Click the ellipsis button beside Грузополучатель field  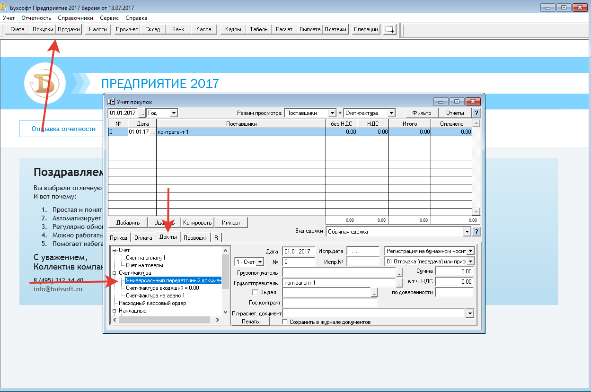tap(400, 272)
